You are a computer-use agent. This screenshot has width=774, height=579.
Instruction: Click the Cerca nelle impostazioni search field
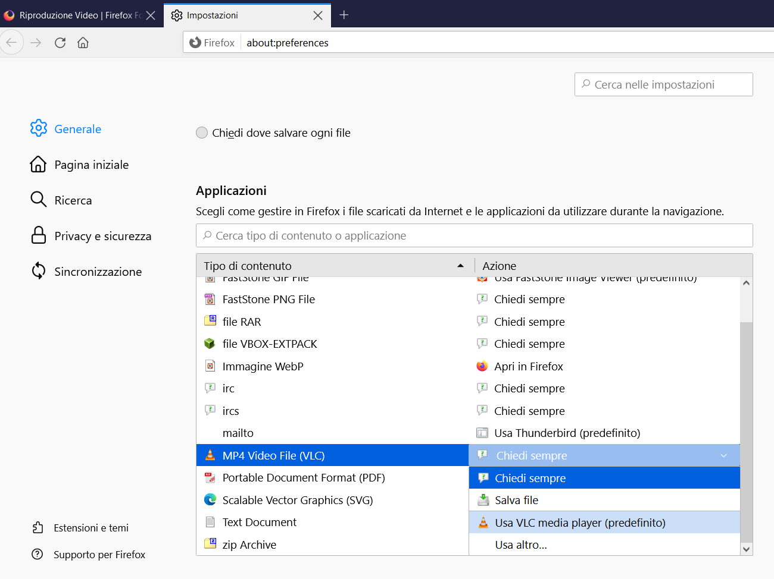point(664,84)
